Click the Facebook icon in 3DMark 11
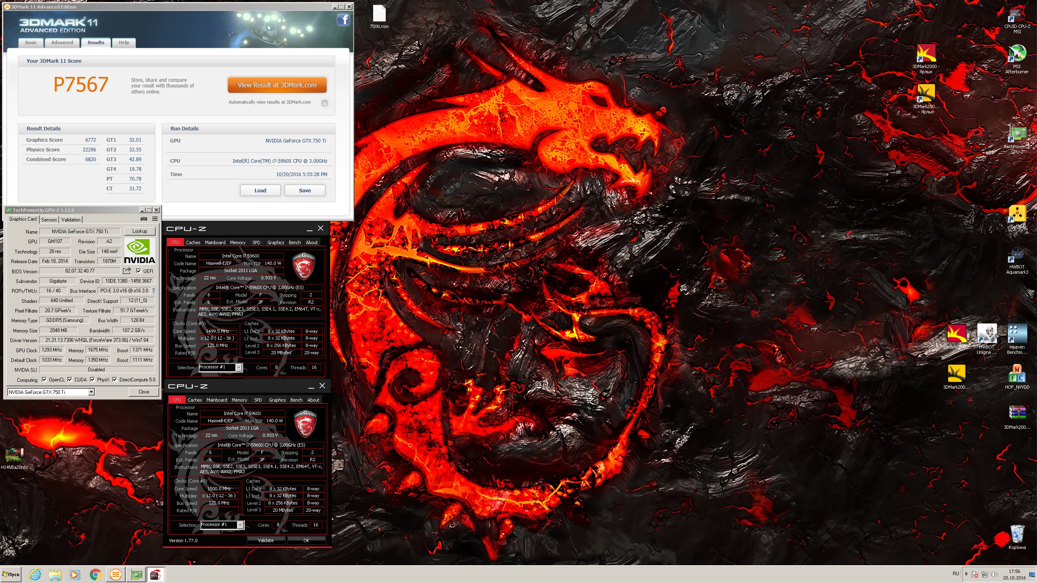Screen dimensions: 1037x583 343,19
